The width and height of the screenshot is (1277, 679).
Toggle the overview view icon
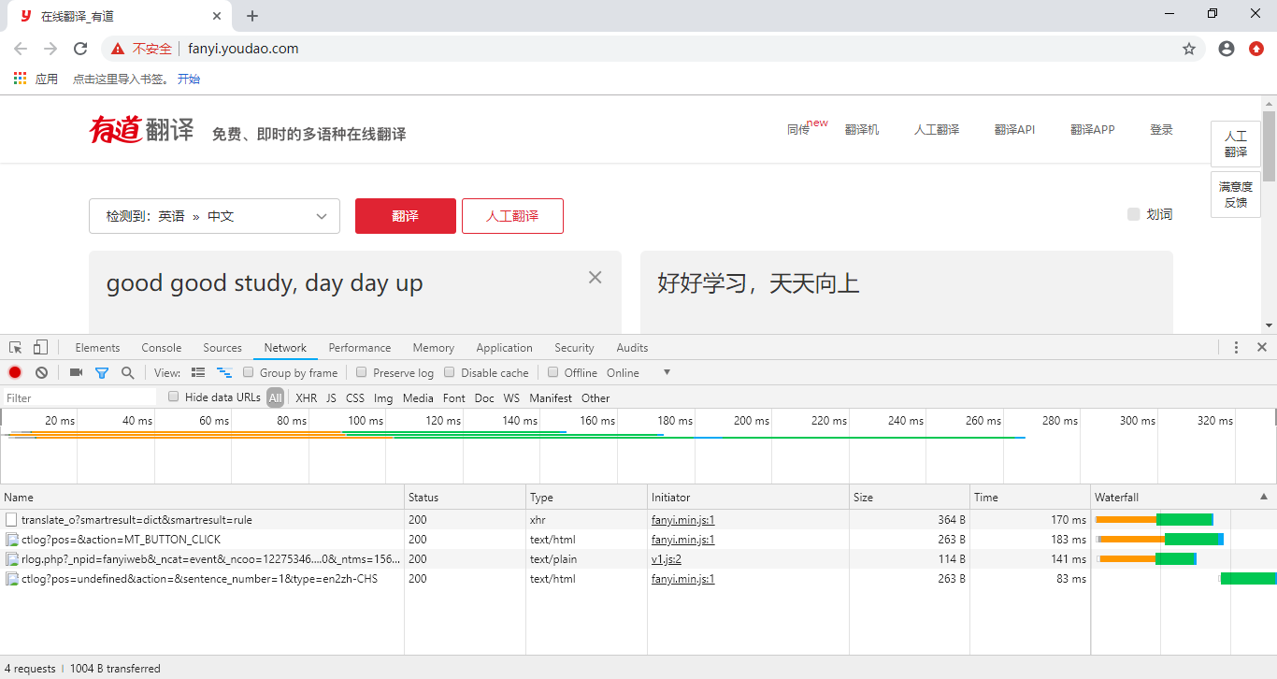pyautogui.click(x=224, y=372)
